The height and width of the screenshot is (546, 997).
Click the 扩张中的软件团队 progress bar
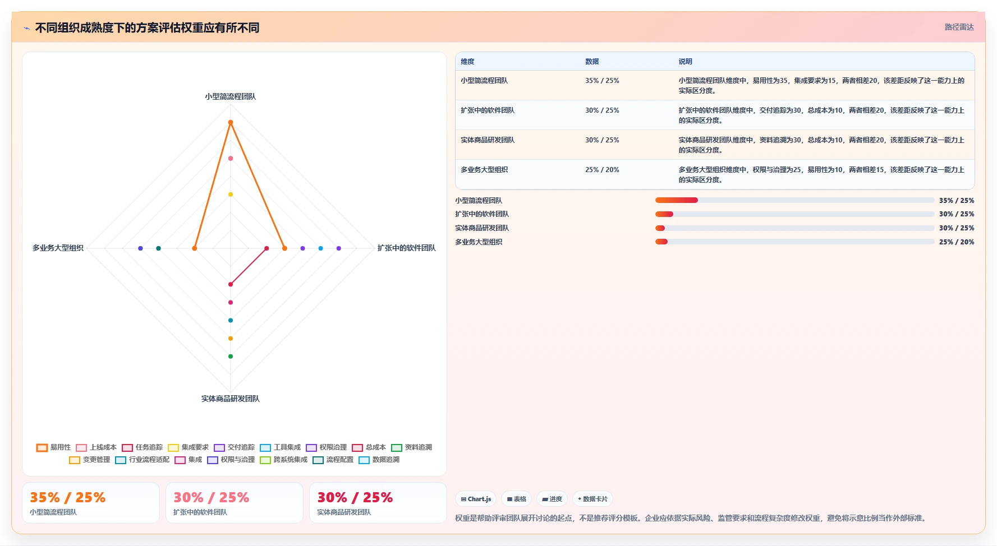click(x=794, y=214)
